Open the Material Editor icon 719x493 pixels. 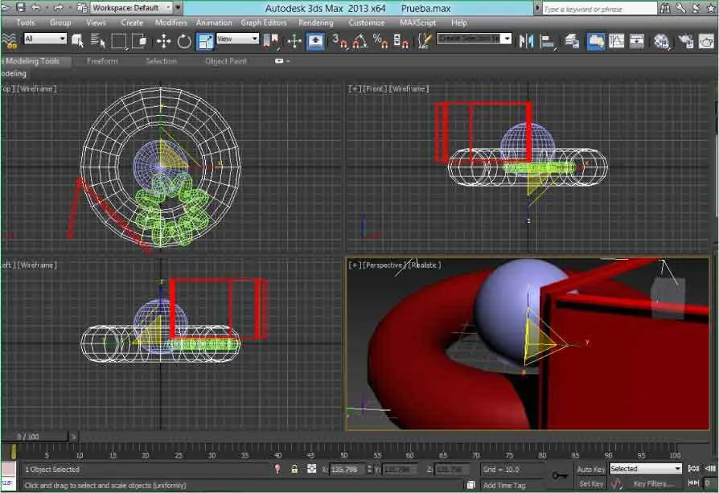[x=661, y=41]
